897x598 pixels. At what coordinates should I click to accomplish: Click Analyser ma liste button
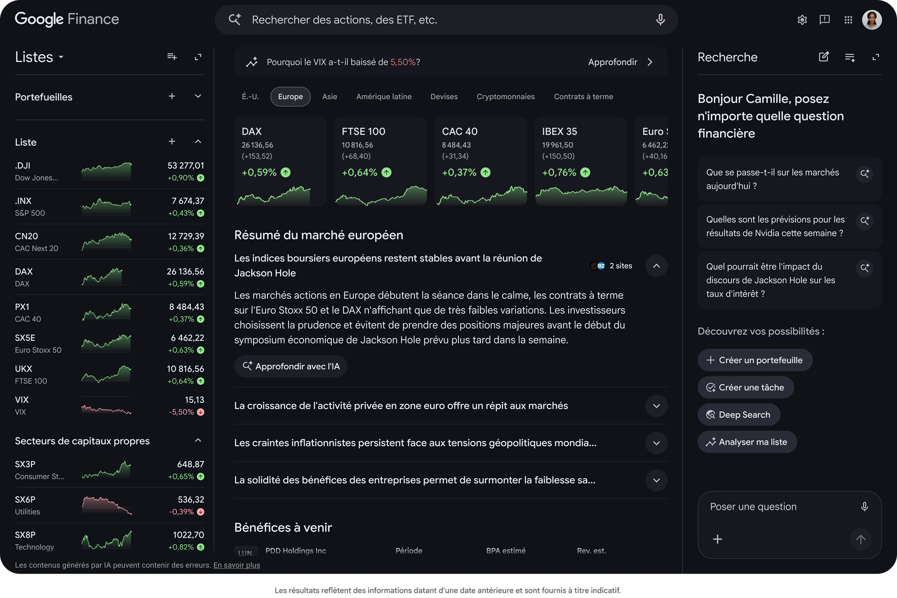coord(747,442)
